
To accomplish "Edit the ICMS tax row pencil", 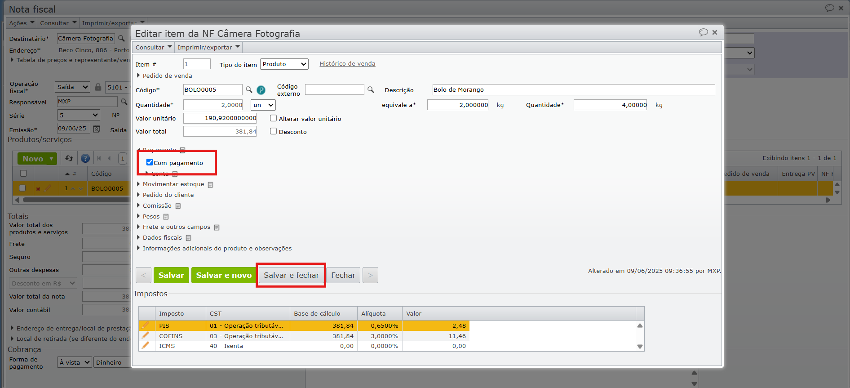I will click(x=145, y=345).
